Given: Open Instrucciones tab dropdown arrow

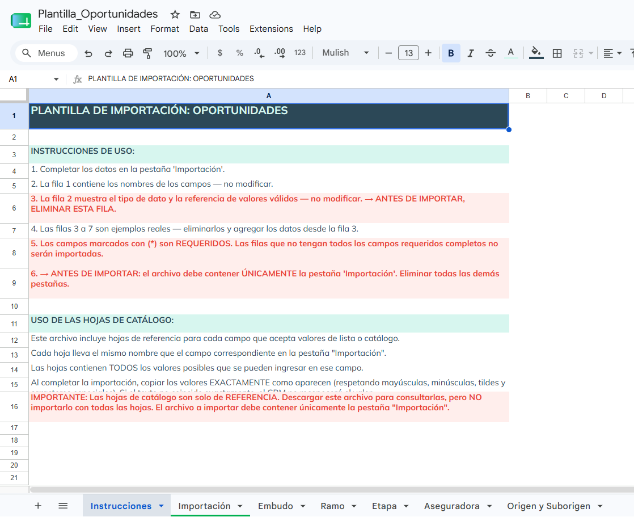Looking at the screenshot, I should coord(161,506).
